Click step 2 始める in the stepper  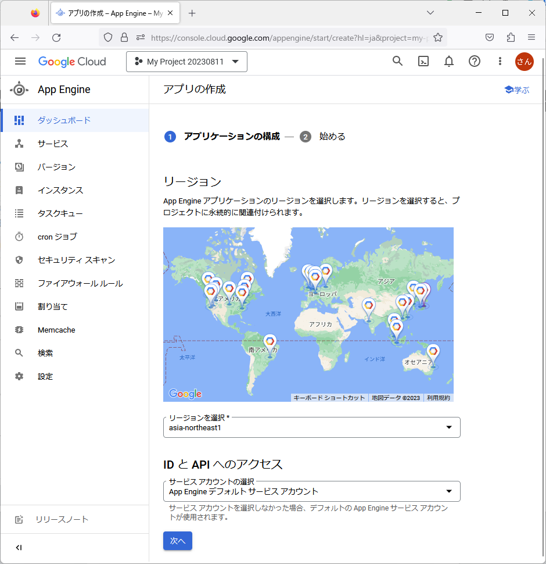coord(322,137)
